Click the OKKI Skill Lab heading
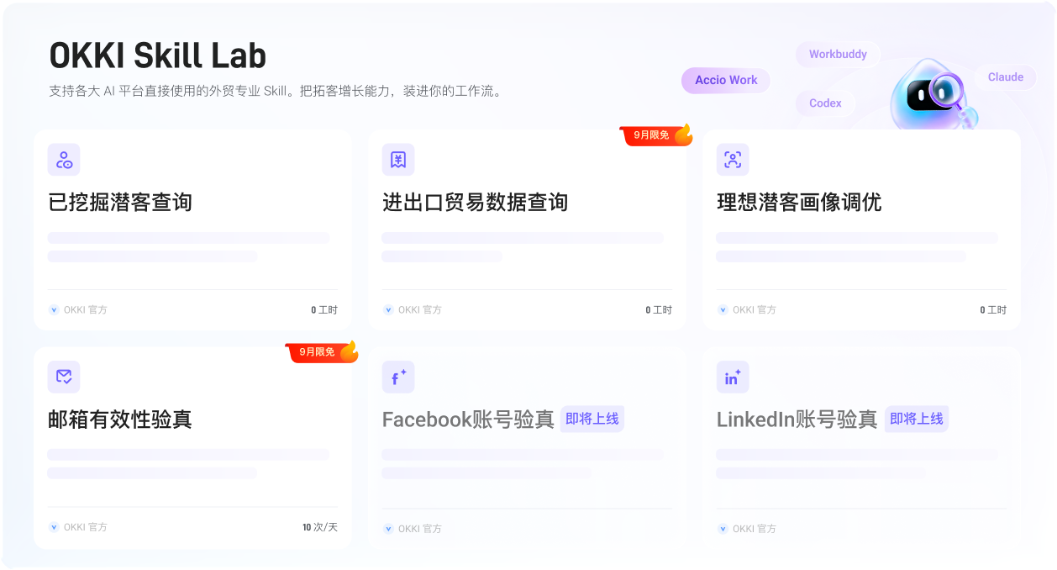 158,56
